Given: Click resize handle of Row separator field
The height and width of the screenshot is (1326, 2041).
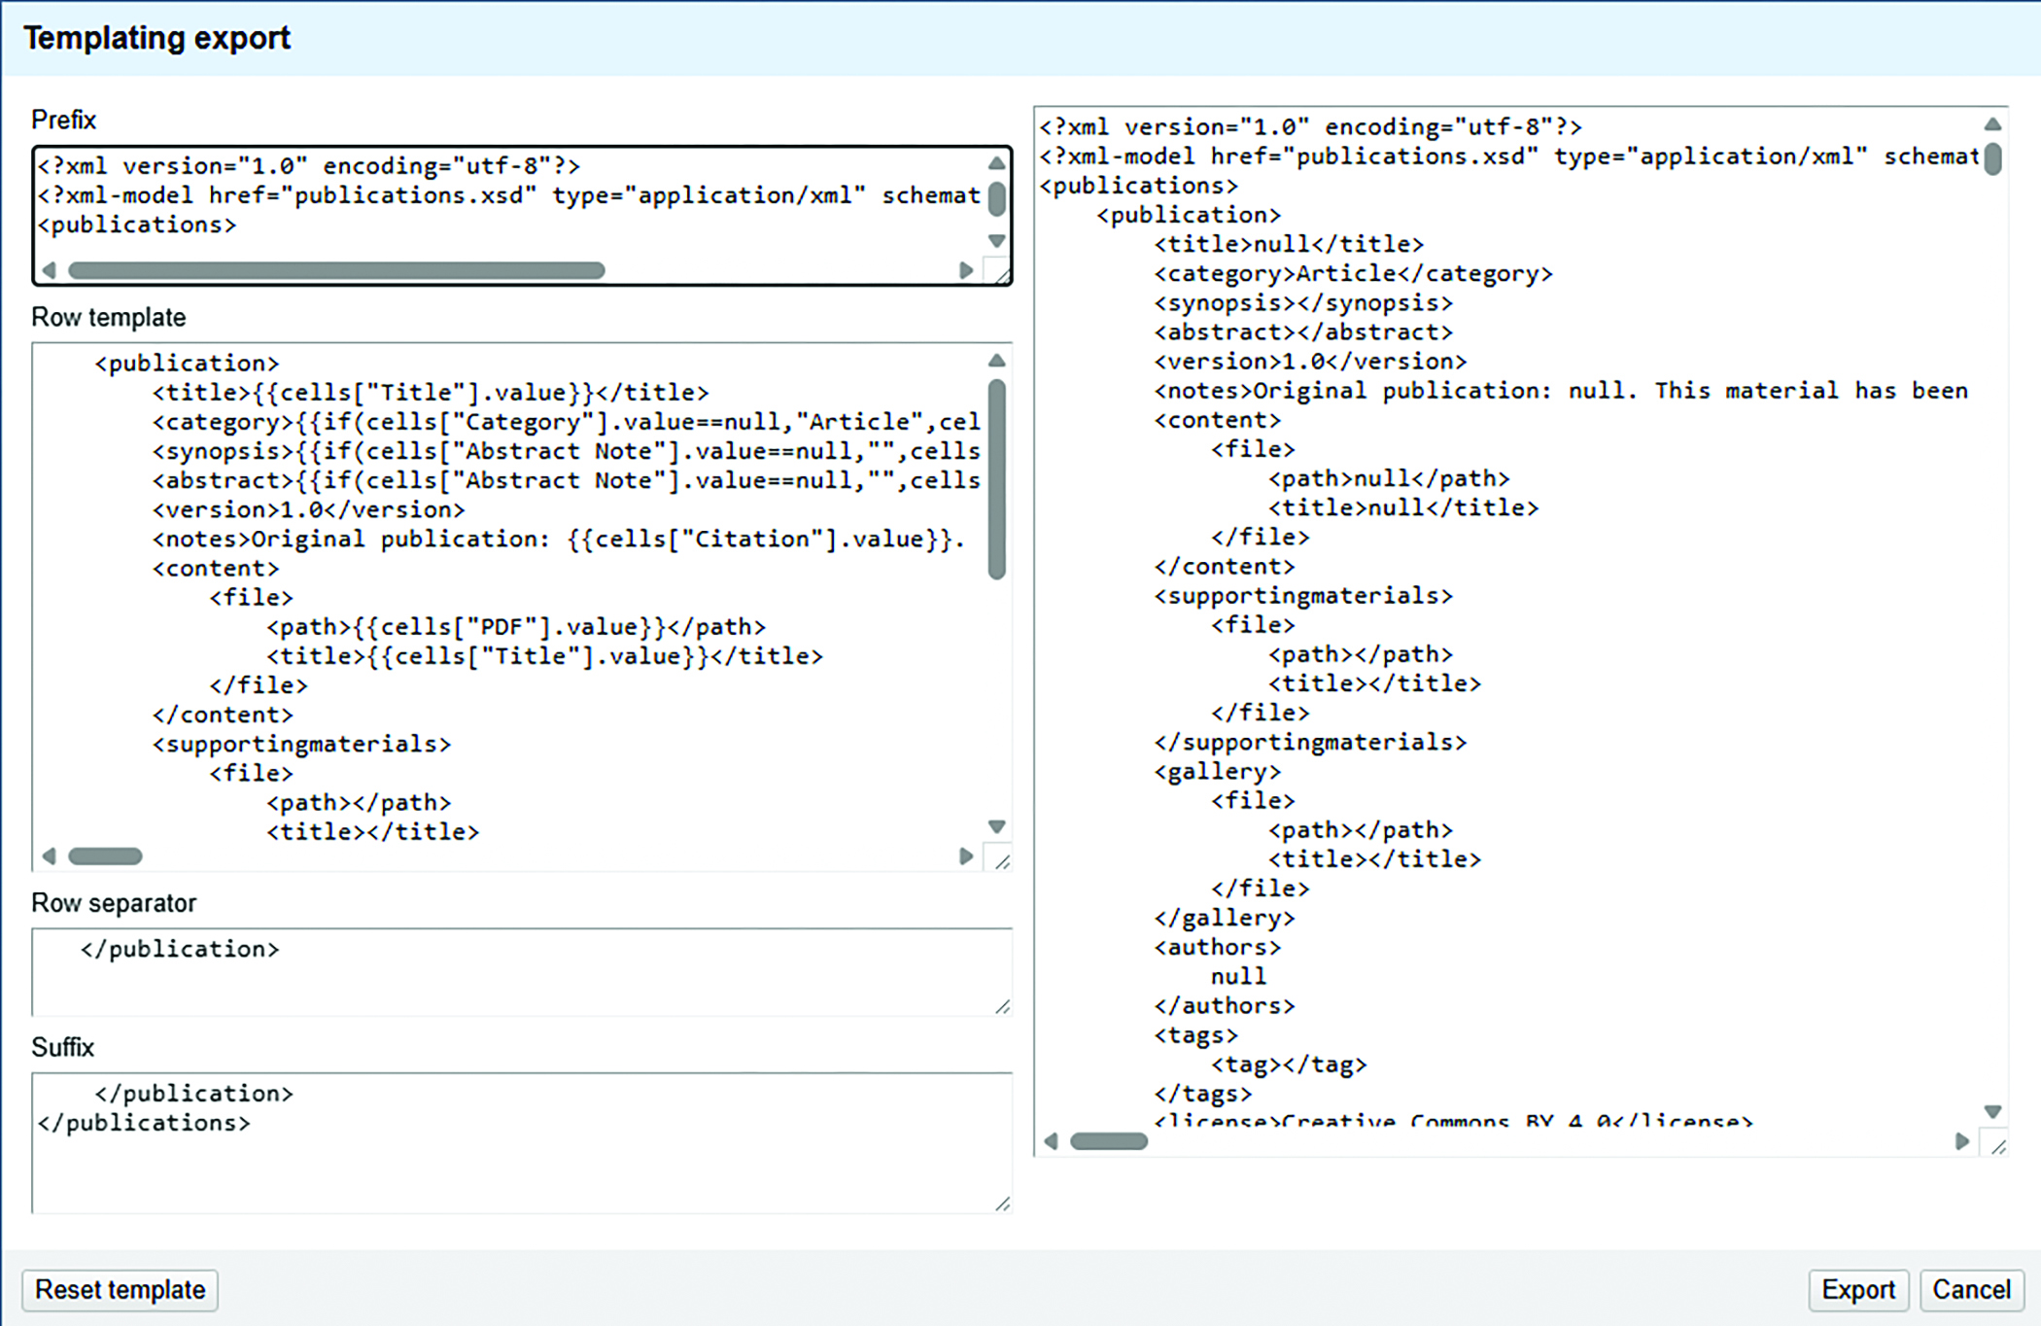Looking at the screenshot, I should (x=1002, y=1007).
